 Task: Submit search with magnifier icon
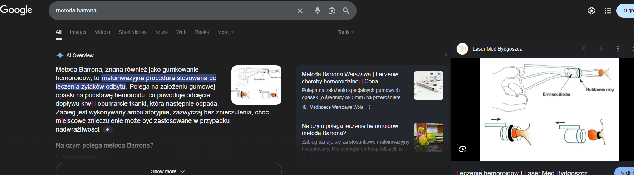[346, 11]
